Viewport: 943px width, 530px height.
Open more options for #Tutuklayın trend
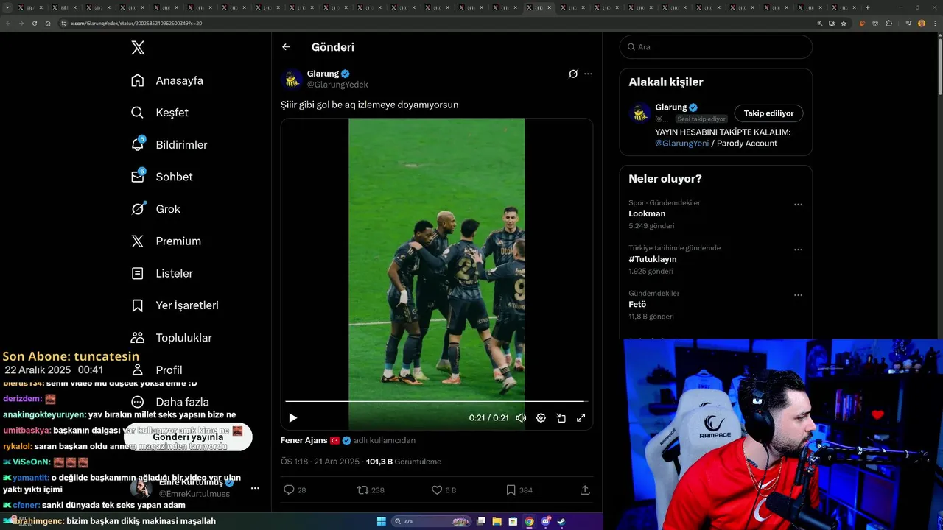click(798, 250)
